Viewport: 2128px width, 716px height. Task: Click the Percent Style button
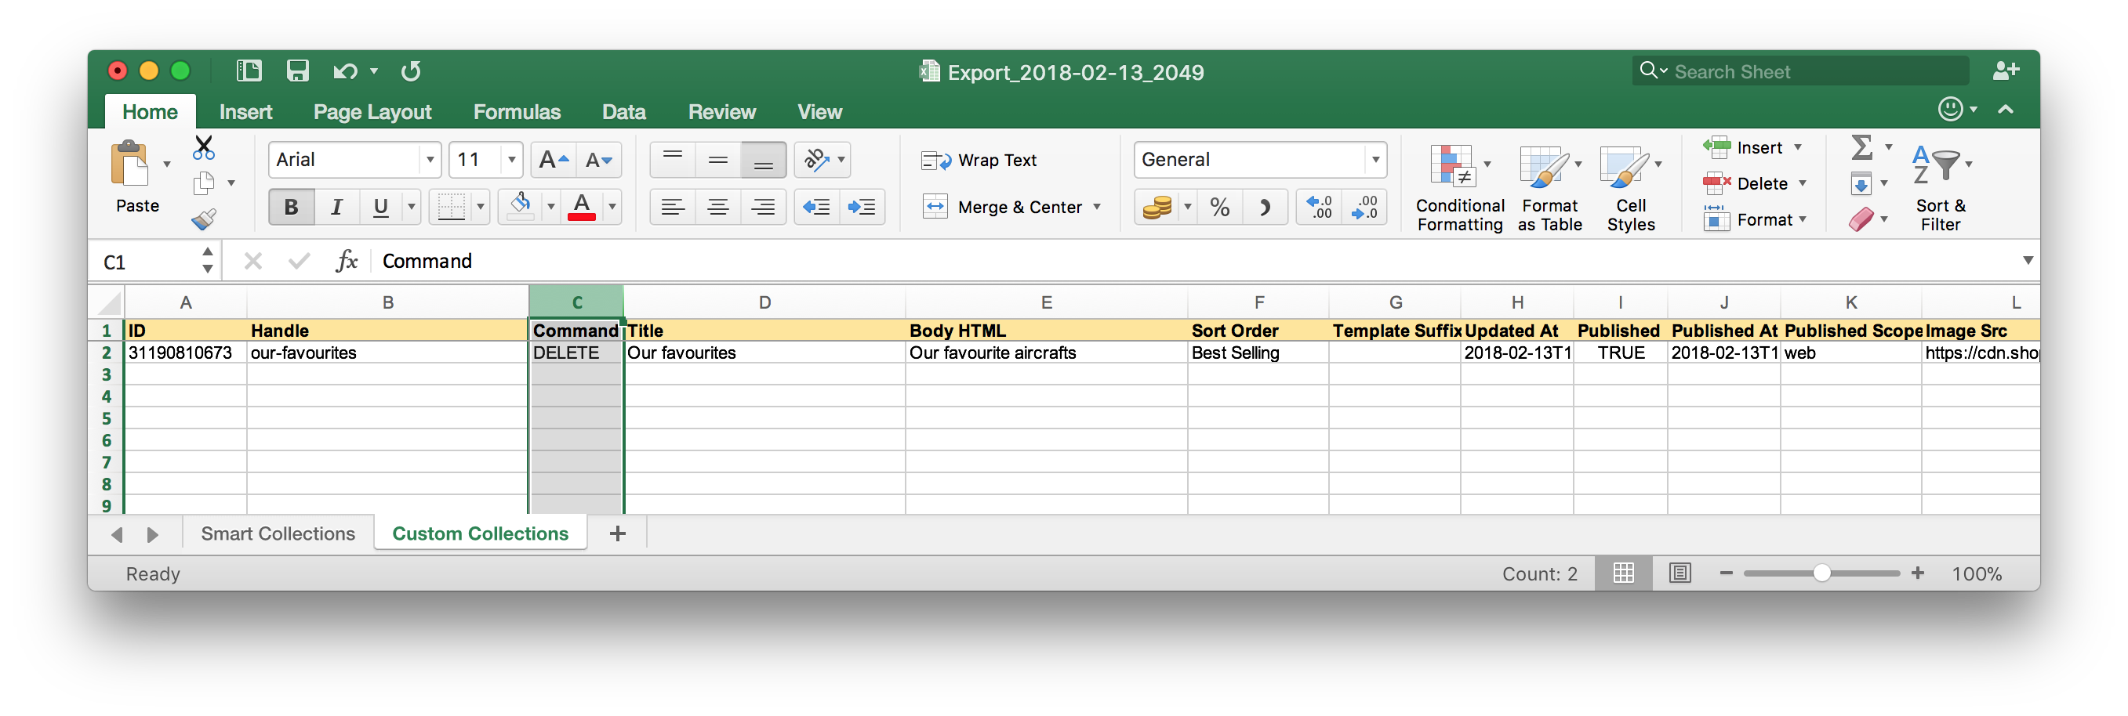point(1219,207)
